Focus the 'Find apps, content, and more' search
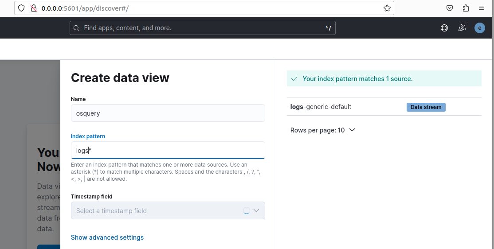 click(203, 28)
